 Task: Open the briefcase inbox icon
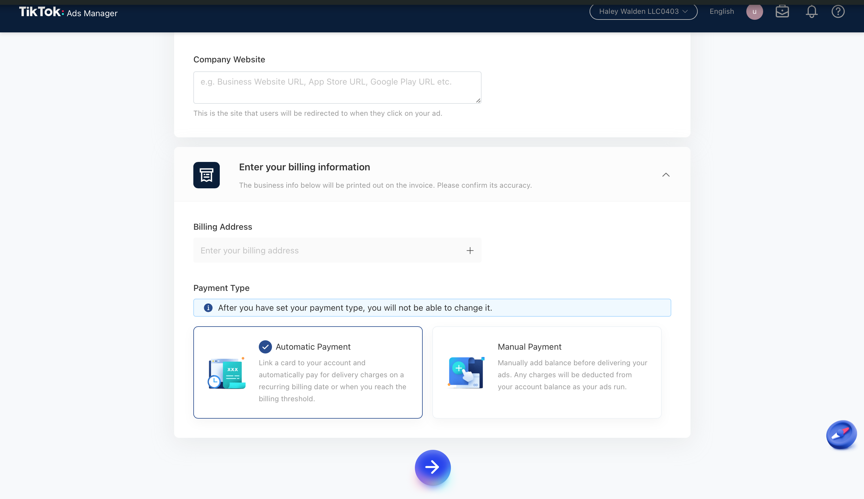pos(782,12)
